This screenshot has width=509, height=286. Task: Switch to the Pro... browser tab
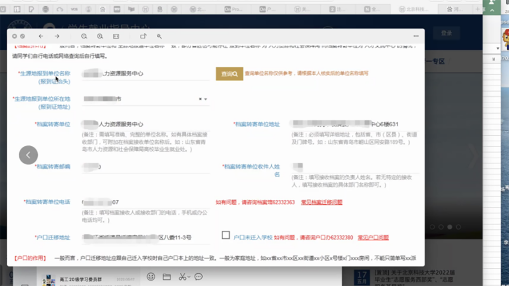(234, 10)
